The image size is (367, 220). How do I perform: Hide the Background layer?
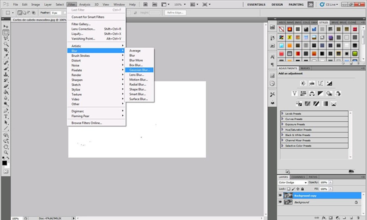[280, 202]
